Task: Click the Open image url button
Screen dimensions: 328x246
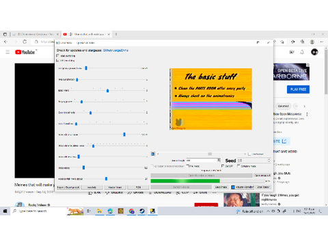Action: pyautogui.click(x=262, y=176)
